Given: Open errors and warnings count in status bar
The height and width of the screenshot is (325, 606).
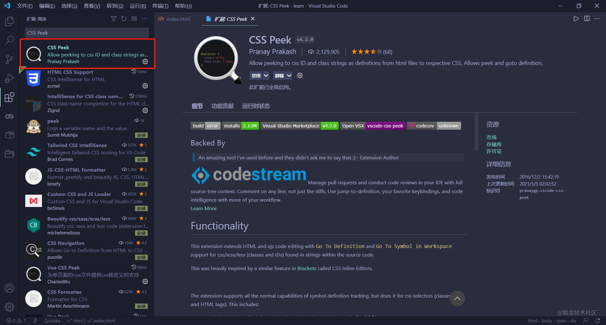Looking at the screenshot, I should pos(16,321).
